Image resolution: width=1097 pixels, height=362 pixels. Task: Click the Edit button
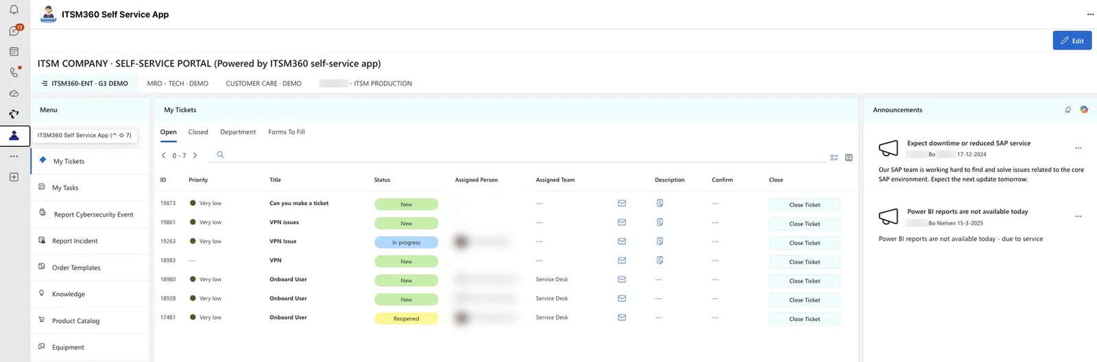click(x=1072, y=40)
